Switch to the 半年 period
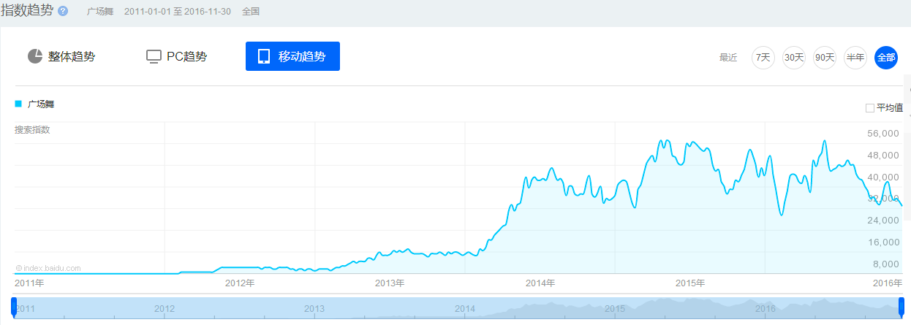911x325 pixels. pos(855,57)
